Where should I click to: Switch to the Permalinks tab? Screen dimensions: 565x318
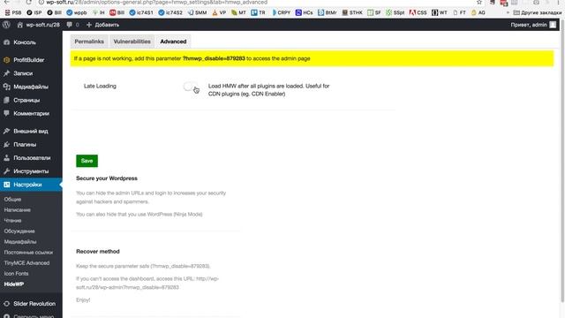coord(89,42)
